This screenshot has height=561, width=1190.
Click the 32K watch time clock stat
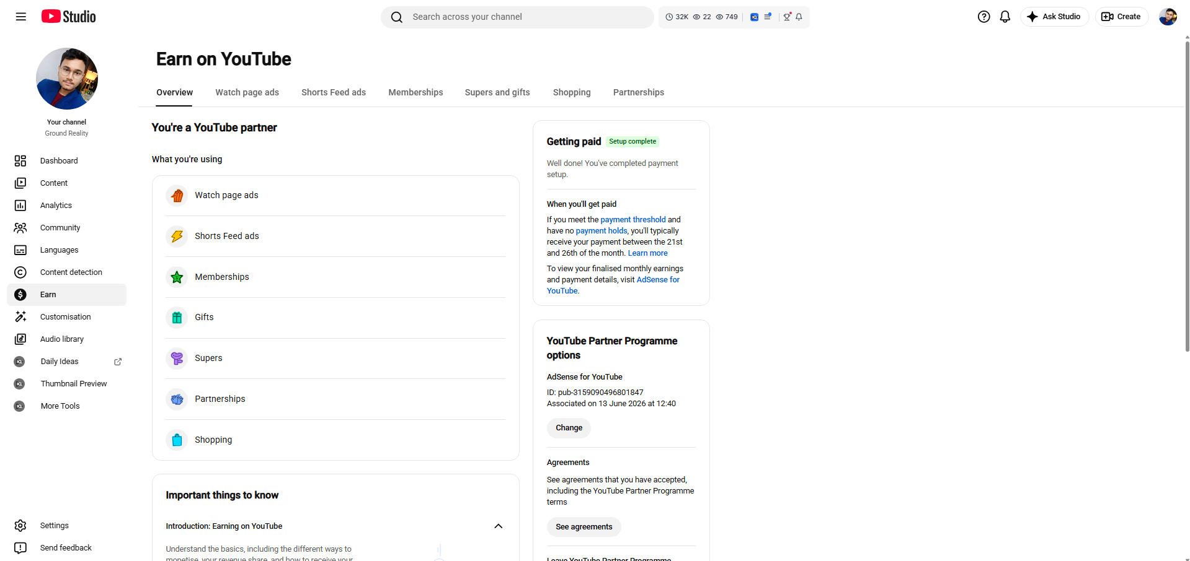(677, 17)
